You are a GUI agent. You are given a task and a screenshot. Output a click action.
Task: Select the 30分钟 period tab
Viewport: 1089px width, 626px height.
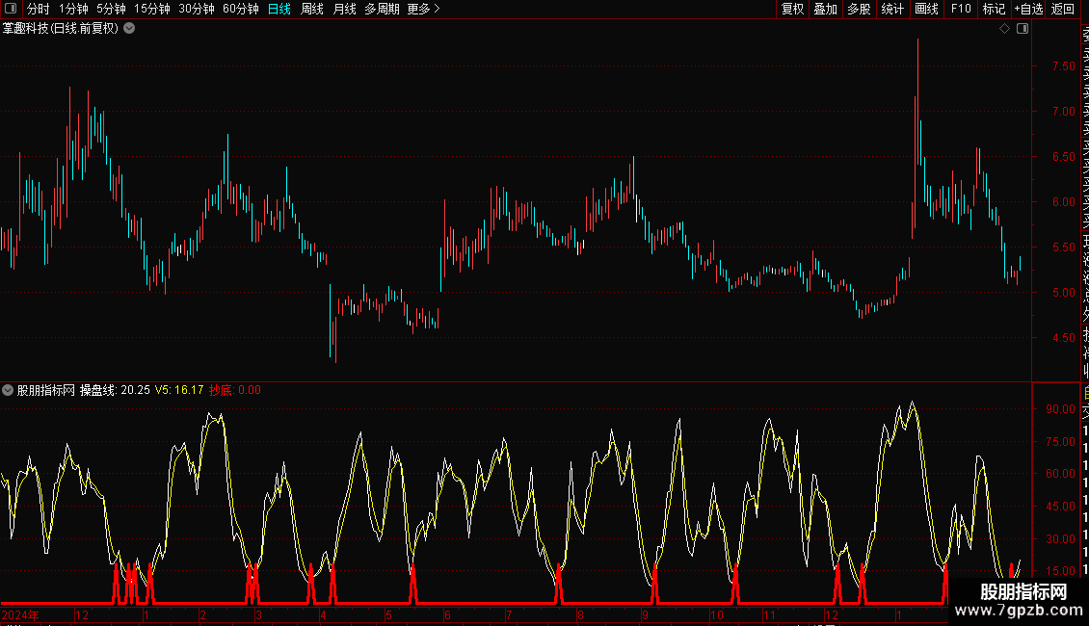click(x=196, y=9)
